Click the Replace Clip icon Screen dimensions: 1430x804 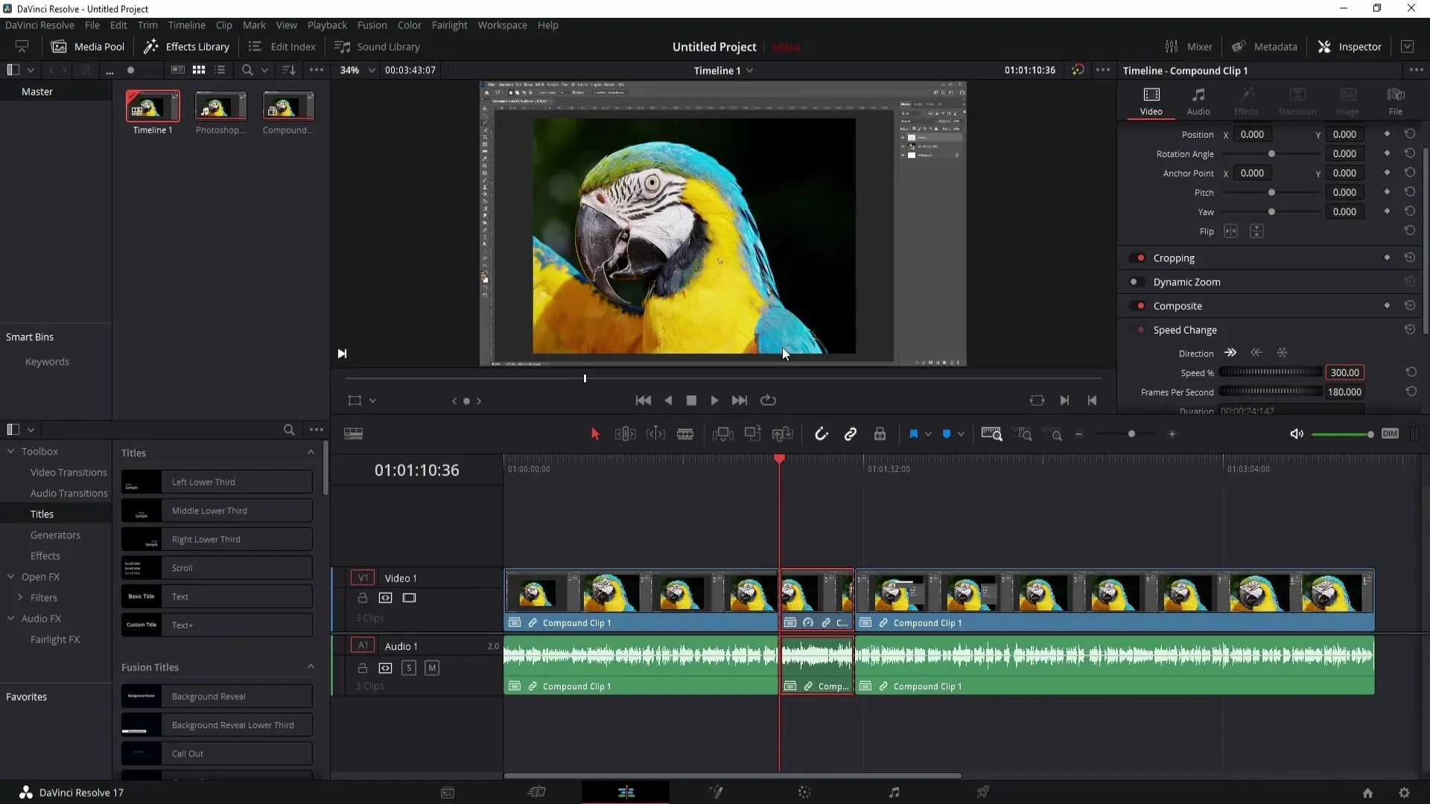[x=782, y=434]
